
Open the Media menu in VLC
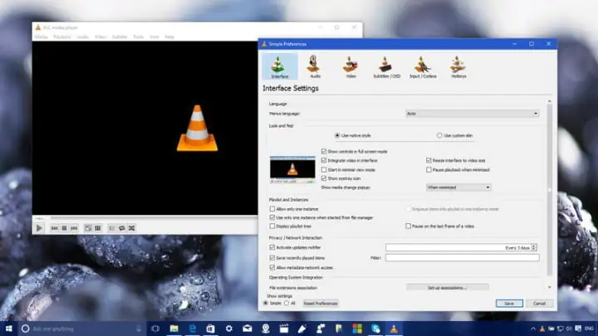tap(41, 37)
